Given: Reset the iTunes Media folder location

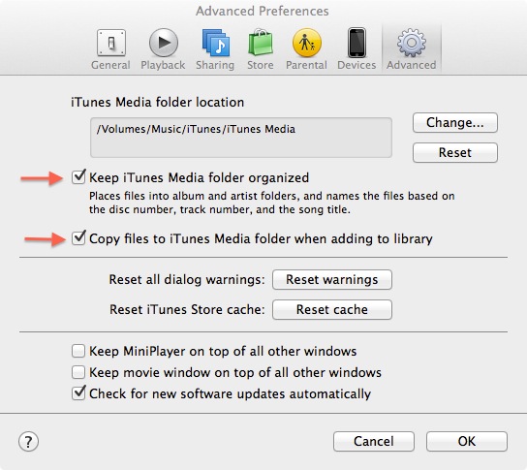Looking at the screenshot, I should coord(455,153).
